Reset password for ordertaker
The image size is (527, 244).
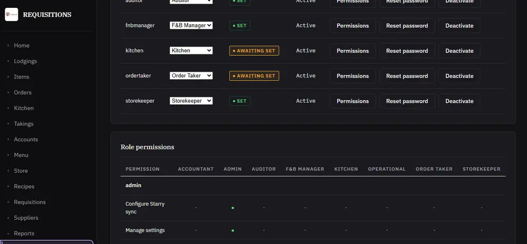pos(407,76)
